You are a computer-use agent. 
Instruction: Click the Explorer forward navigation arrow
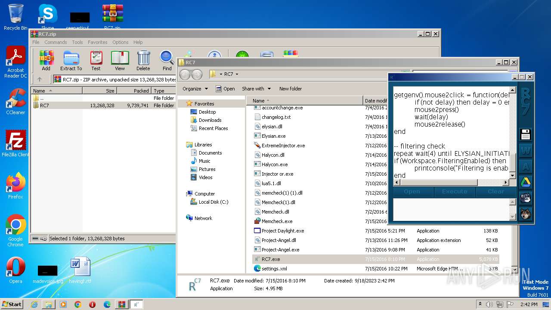tap(197, 74)
